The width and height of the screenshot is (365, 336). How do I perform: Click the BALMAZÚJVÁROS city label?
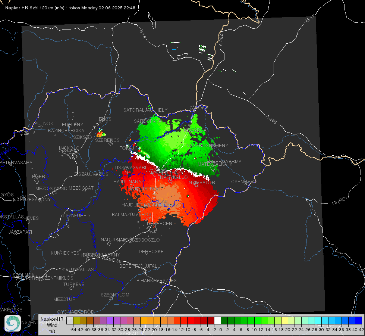(132, 214)
